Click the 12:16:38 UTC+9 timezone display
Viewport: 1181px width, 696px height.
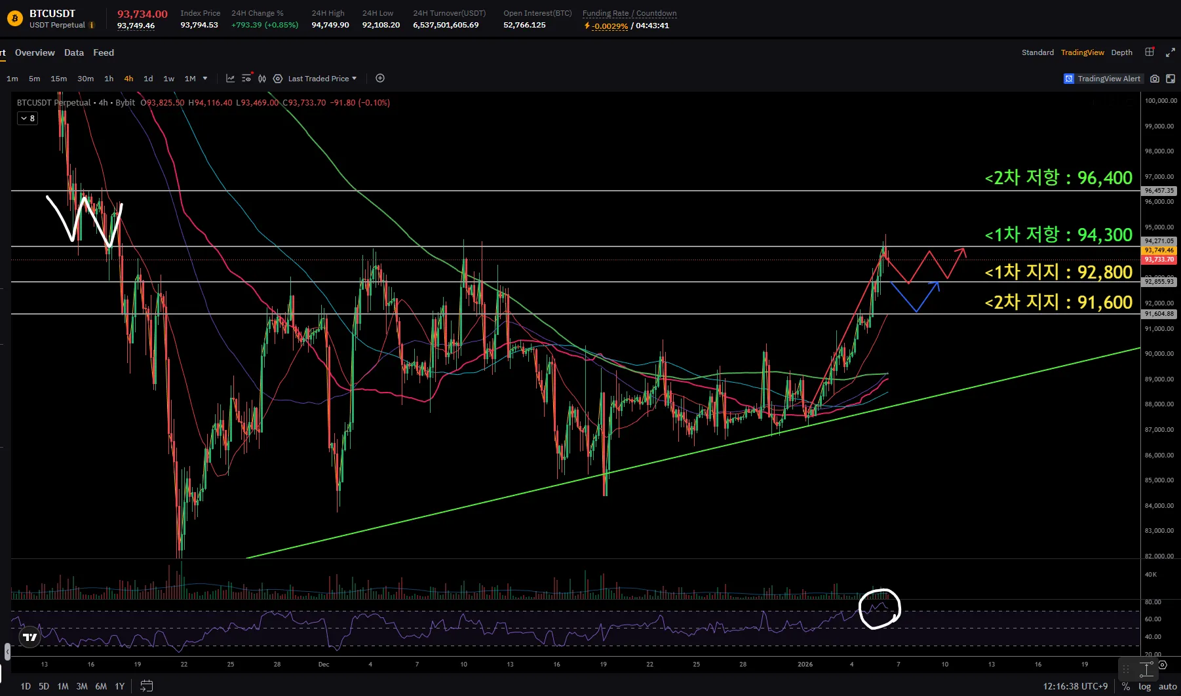(1075, 686)
